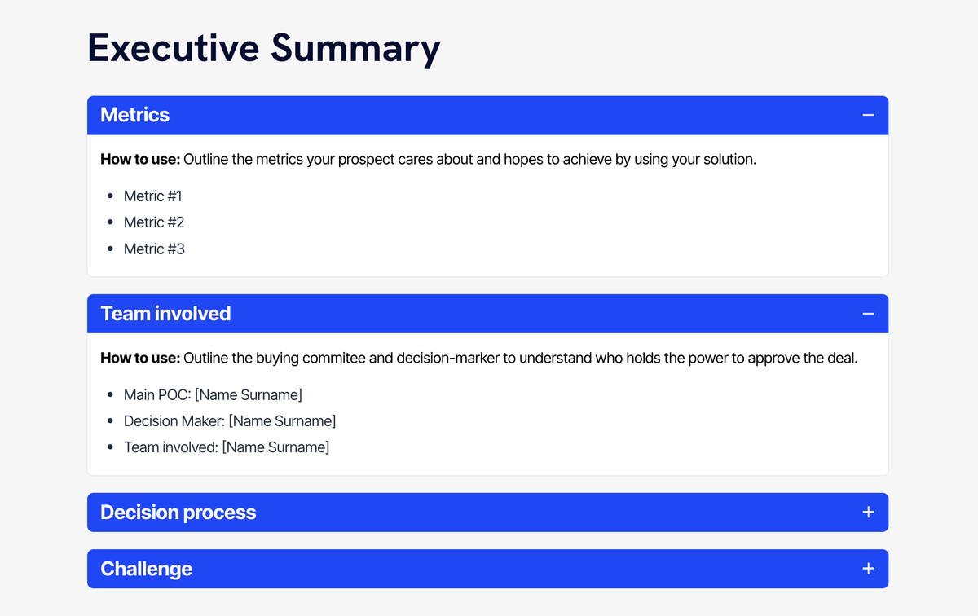Screen dimensions: 978x616
Task: Select the Metrics section header
Action: (x=134, y=115)
